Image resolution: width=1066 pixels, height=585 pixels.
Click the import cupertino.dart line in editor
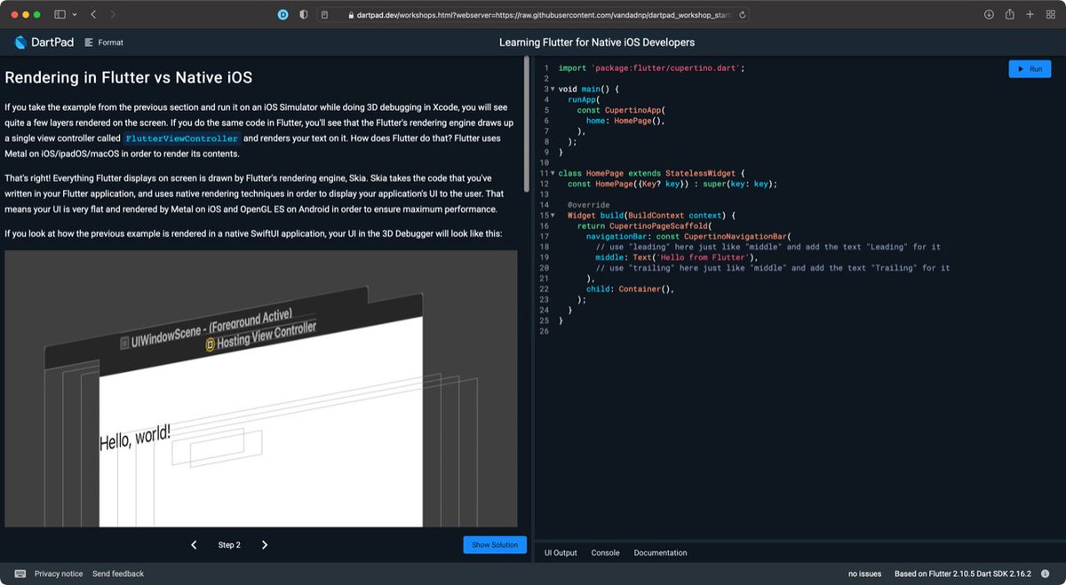[x=652, y=68]
